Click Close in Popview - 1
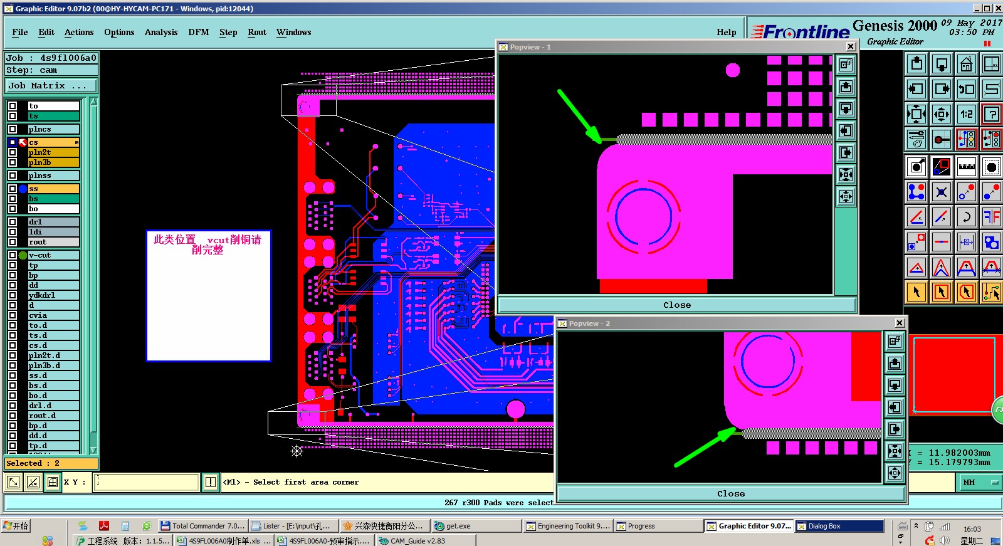Screen dimensions: 1003x546 677,305
